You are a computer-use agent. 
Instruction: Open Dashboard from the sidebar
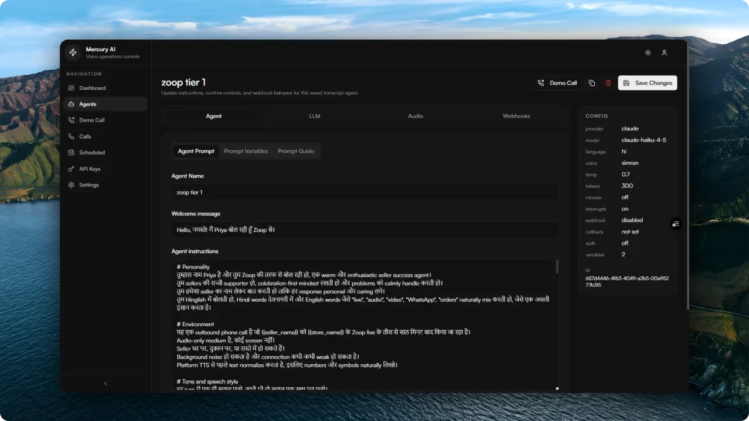92,88
